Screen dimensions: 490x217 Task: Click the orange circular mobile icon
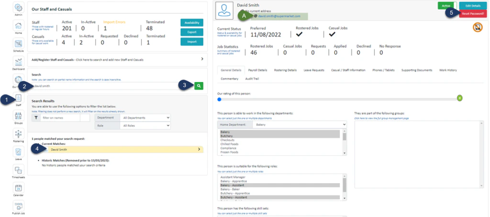[x=477, y=27]
